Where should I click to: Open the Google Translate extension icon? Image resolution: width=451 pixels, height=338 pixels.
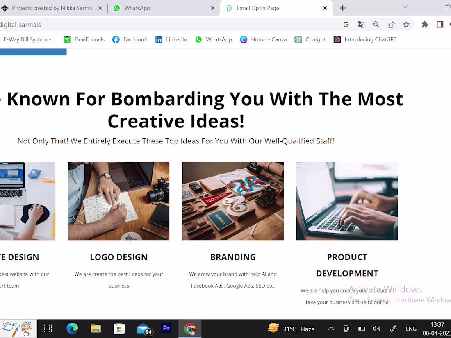coord(361,25)
